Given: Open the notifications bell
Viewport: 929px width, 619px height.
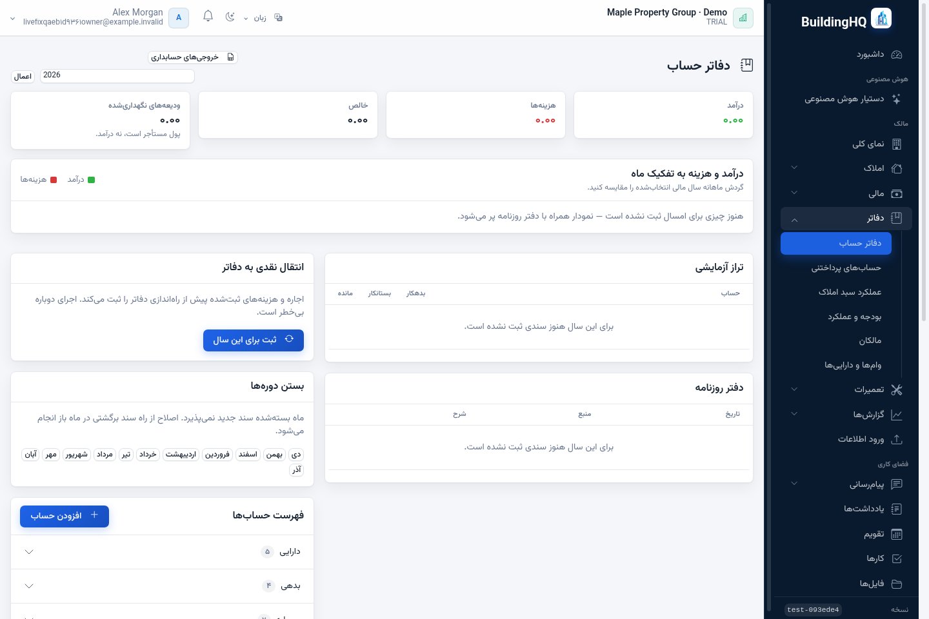Looking at the screenshot, I should click(208, 16).
